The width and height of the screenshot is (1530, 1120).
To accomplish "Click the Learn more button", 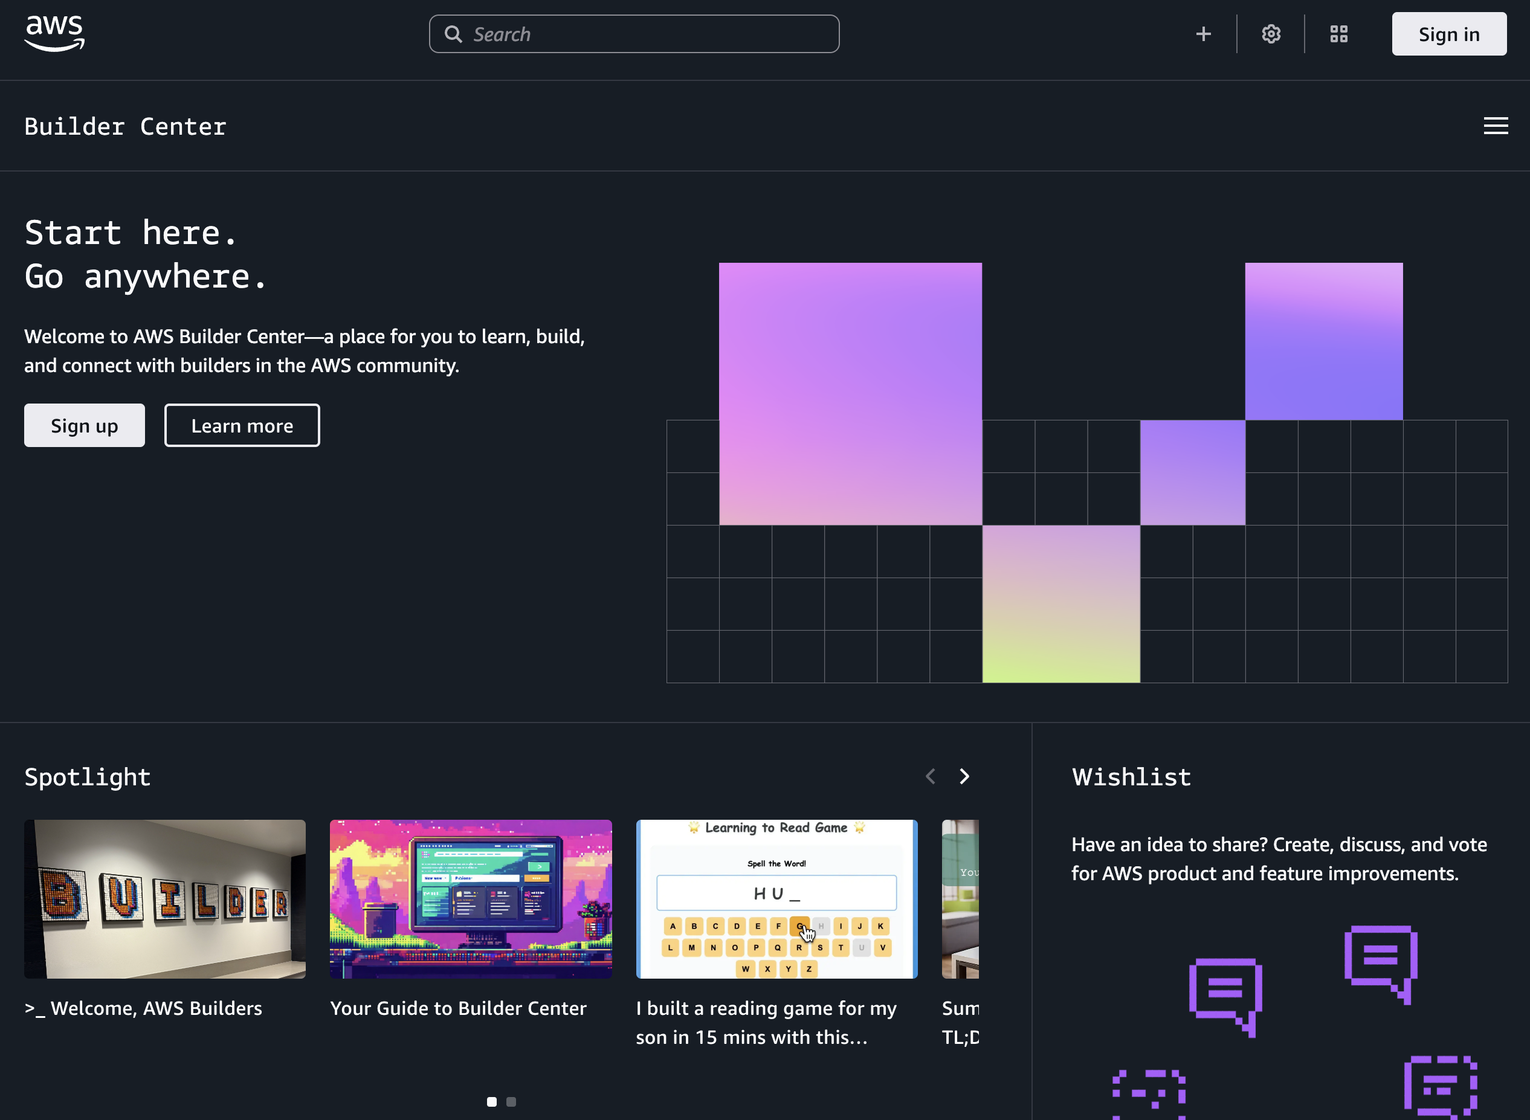I will point(242,426).
